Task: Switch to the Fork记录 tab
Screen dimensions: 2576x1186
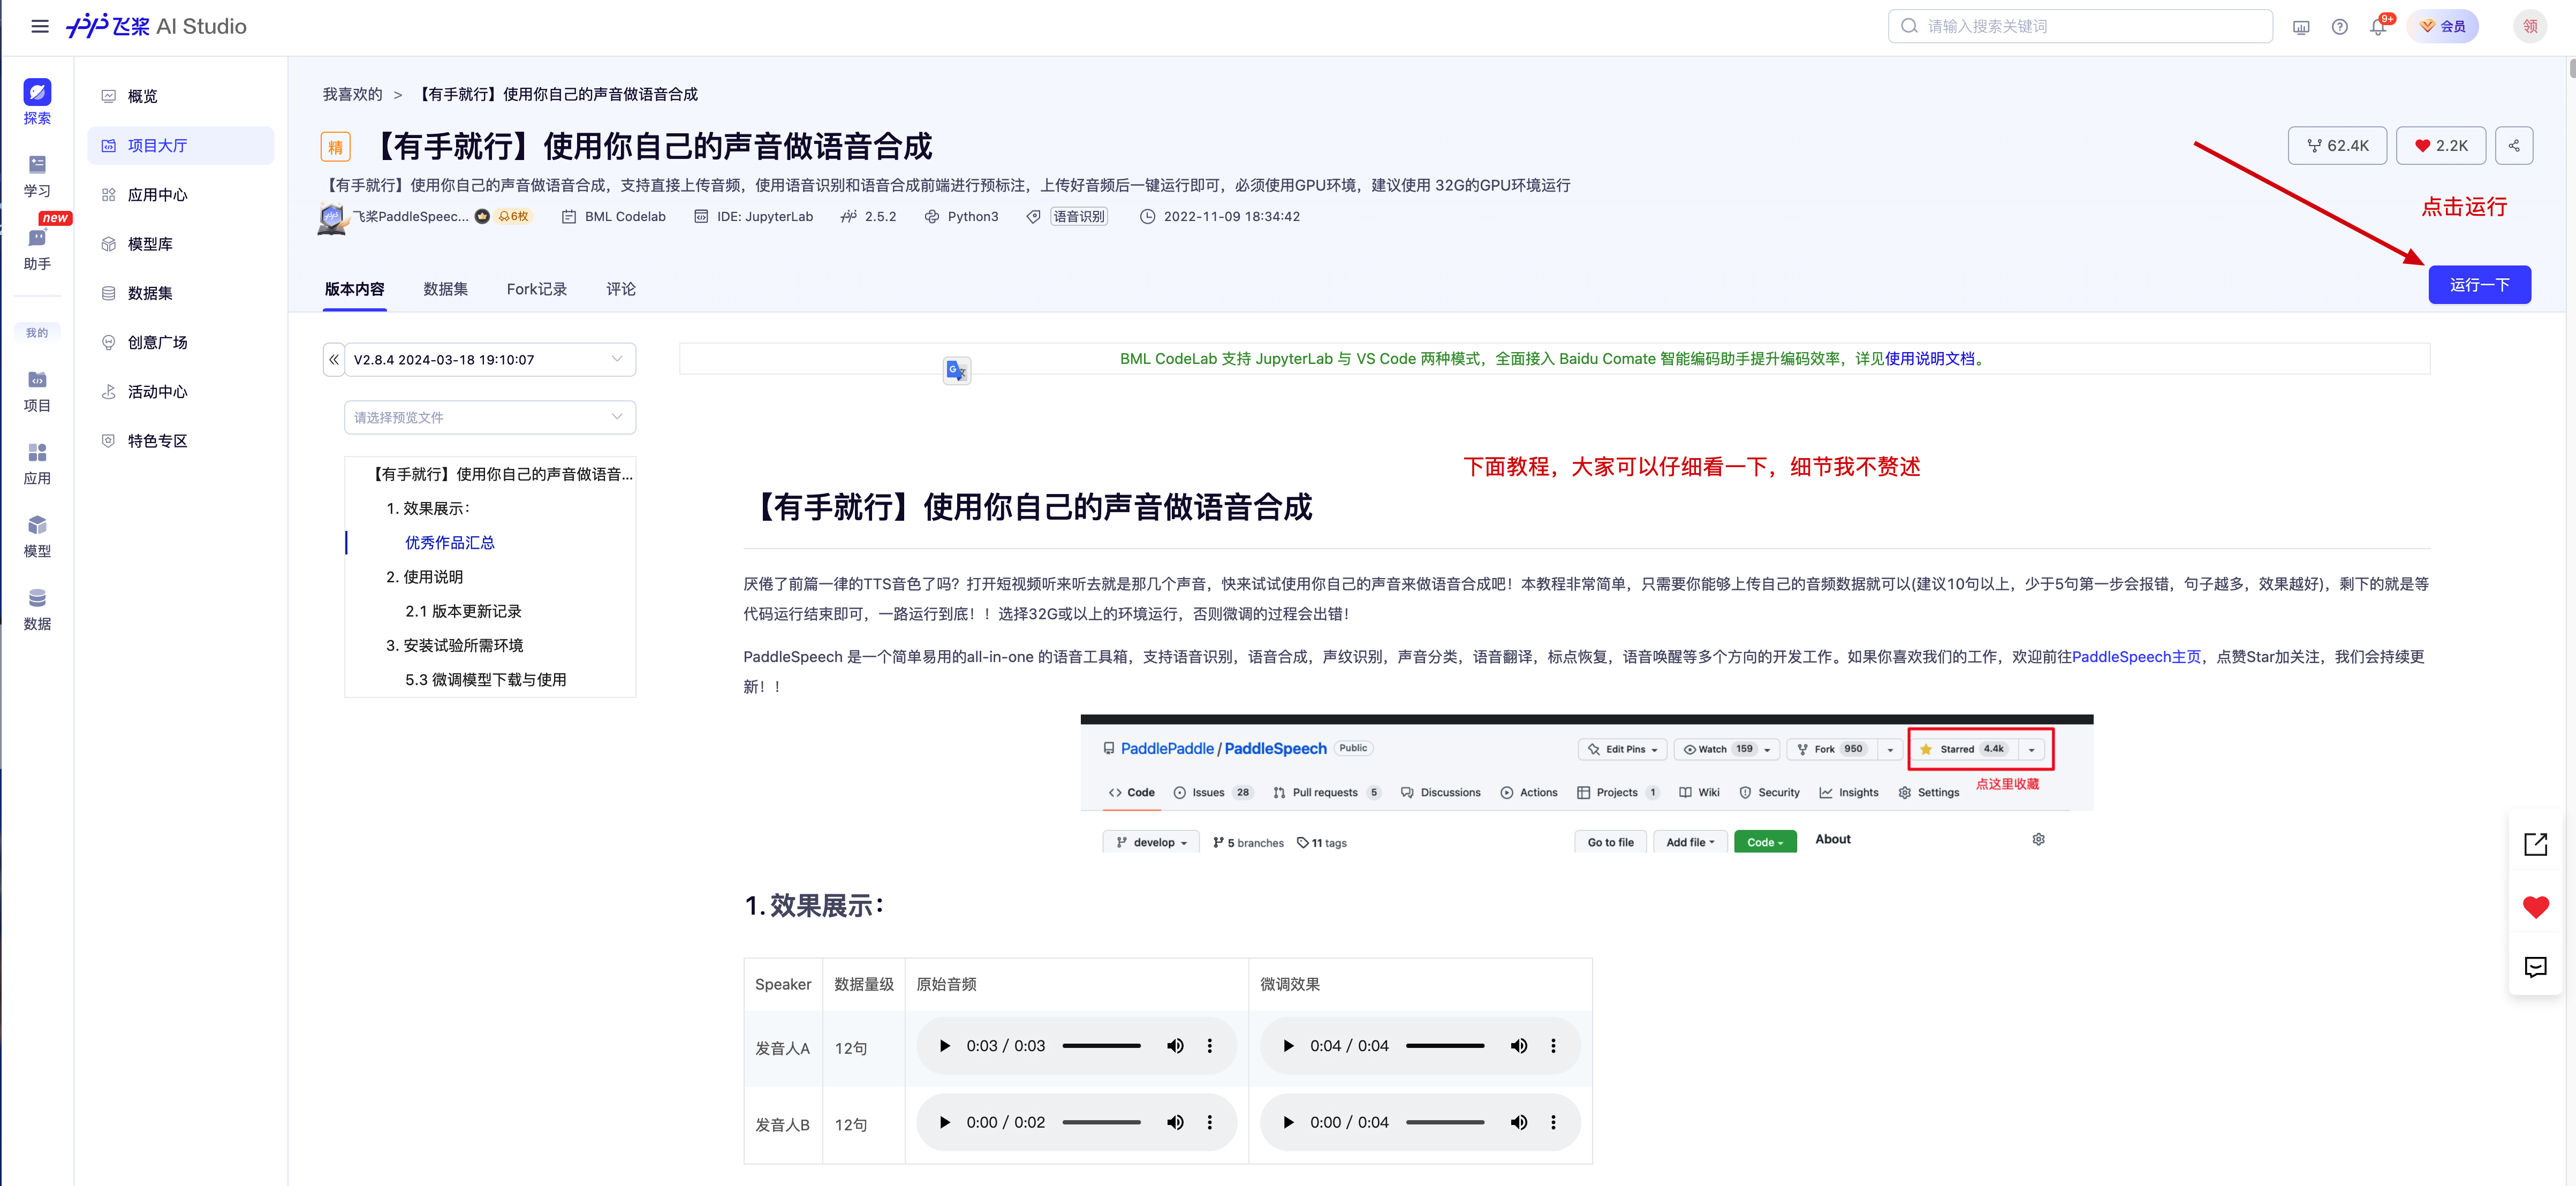Action: [536, 289]
